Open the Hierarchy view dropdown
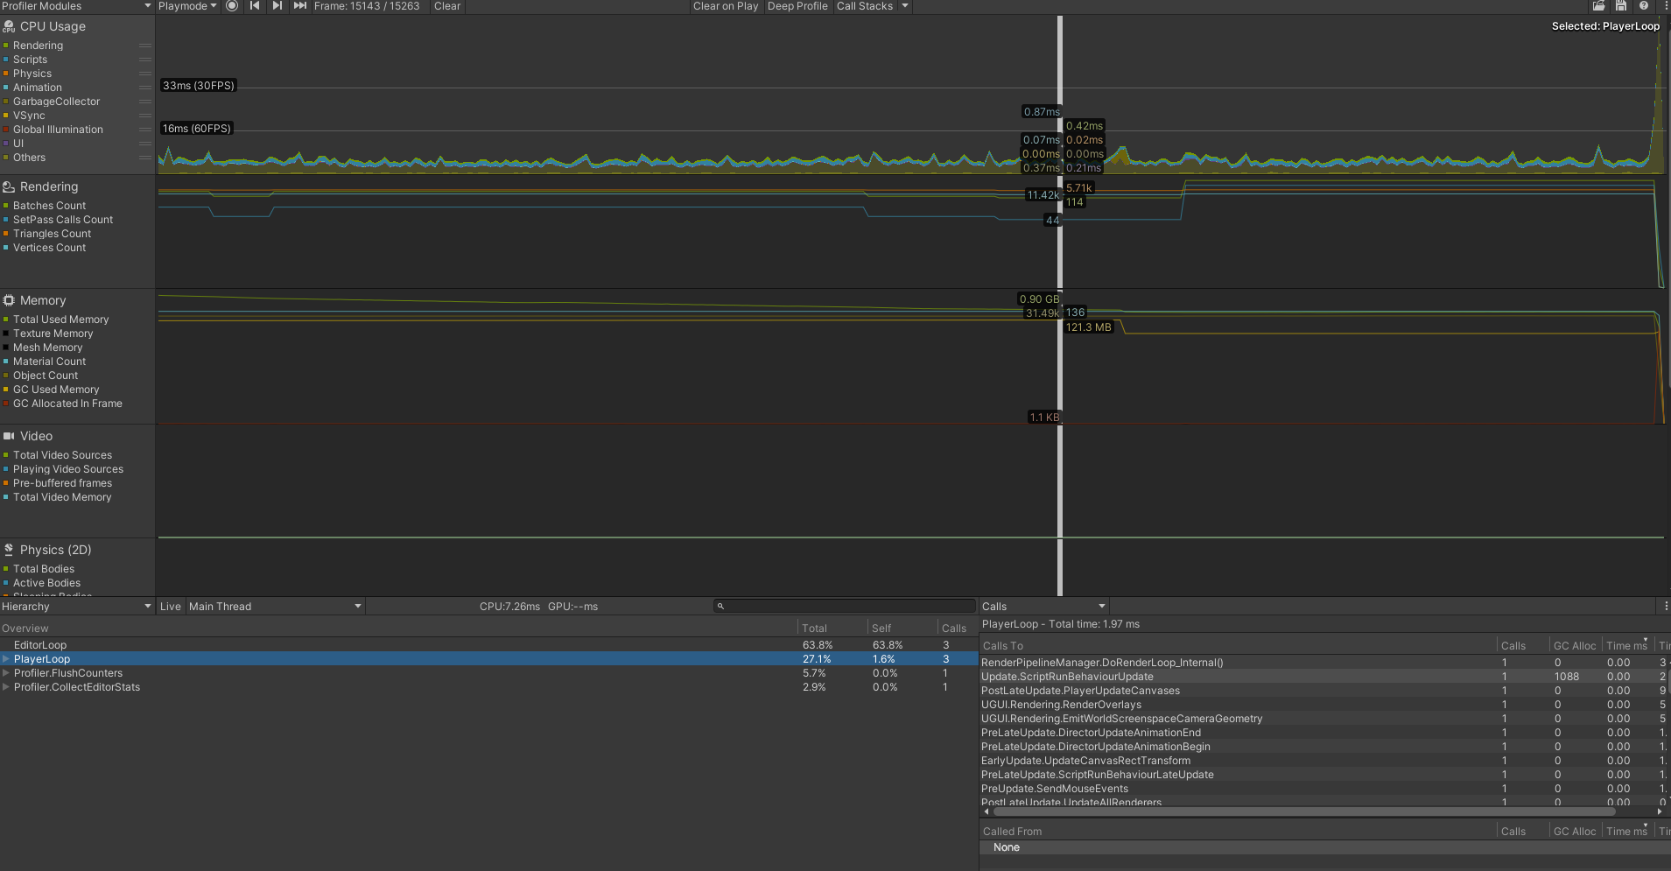 [77, 606]
